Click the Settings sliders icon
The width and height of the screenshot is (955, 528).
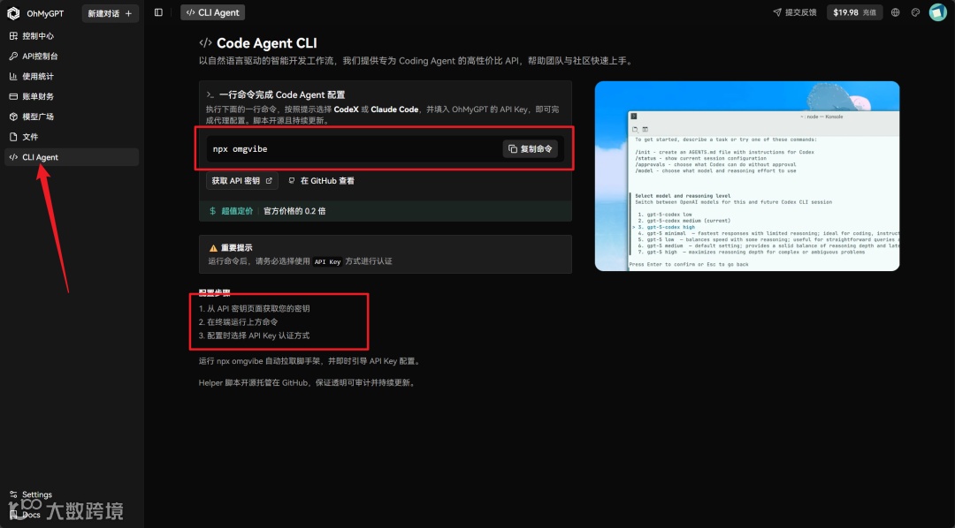click(13, 494)
